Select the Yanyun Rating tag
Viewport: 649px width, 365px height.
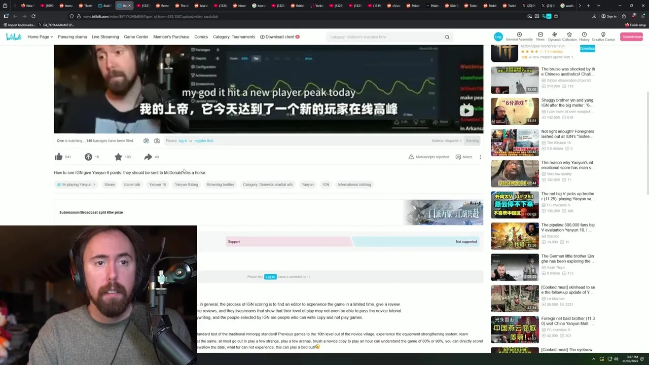[186, 185]
